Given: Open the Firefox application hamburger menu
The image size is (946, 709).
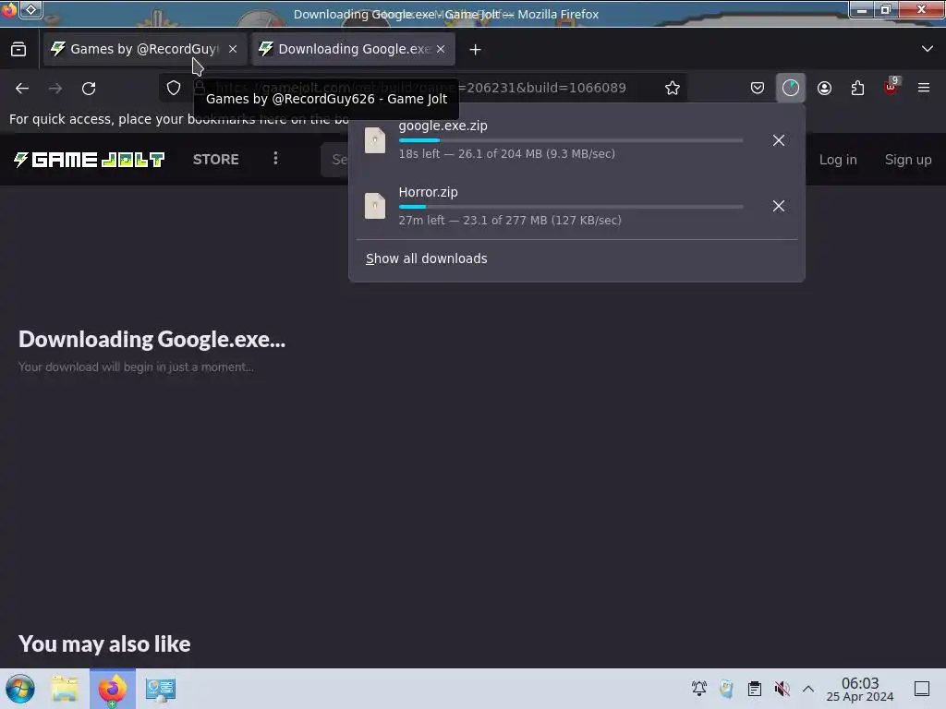Looking at the screenshot, I should click(x=924, y=88).
